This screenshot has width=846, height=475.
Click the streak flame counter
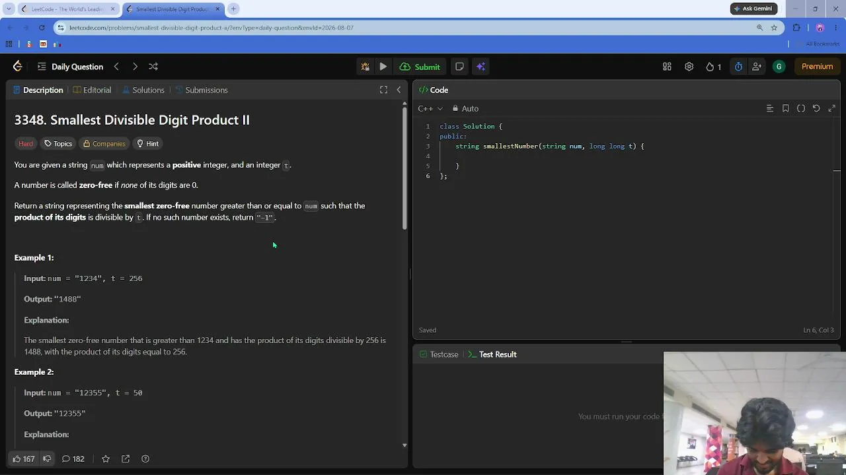pos(713,67)
